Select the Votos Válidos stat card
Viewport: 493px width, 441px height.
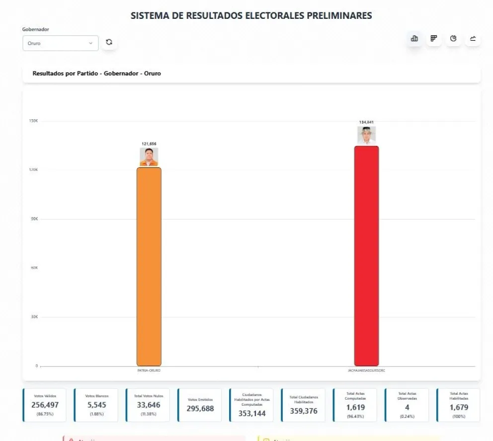tap(46, 405)
